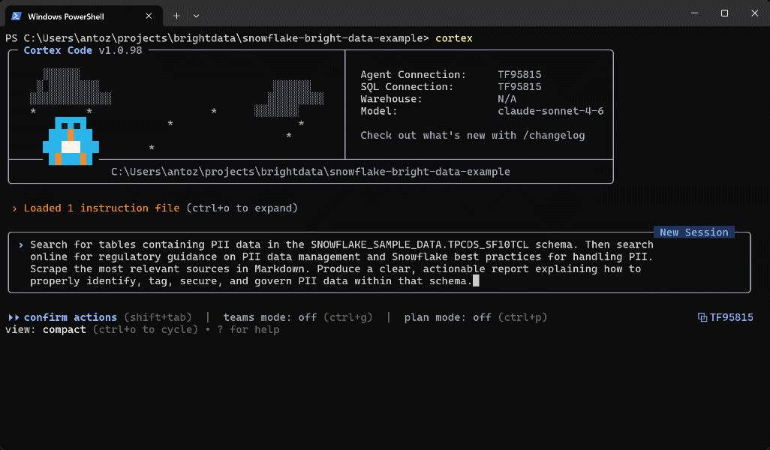The height and width of the screenshot is (450, 770).
Task: Expand the loaded instruction file chevron
Action: click(15, 208)
